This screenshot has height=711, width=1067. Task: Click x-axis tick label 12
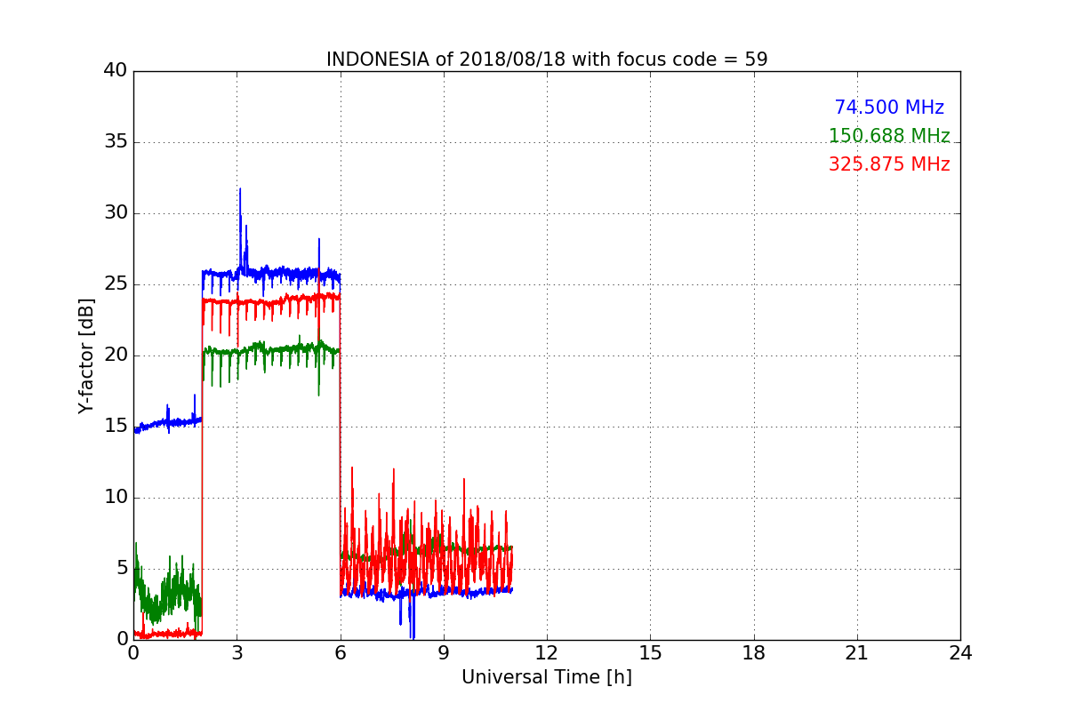547,653
